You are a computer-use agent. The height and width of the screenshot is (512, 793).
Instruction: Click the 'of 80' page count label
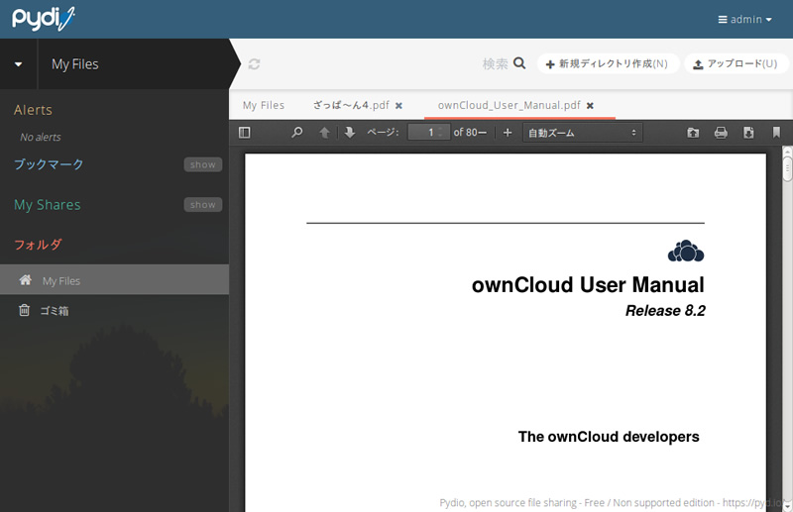(466, 133)
